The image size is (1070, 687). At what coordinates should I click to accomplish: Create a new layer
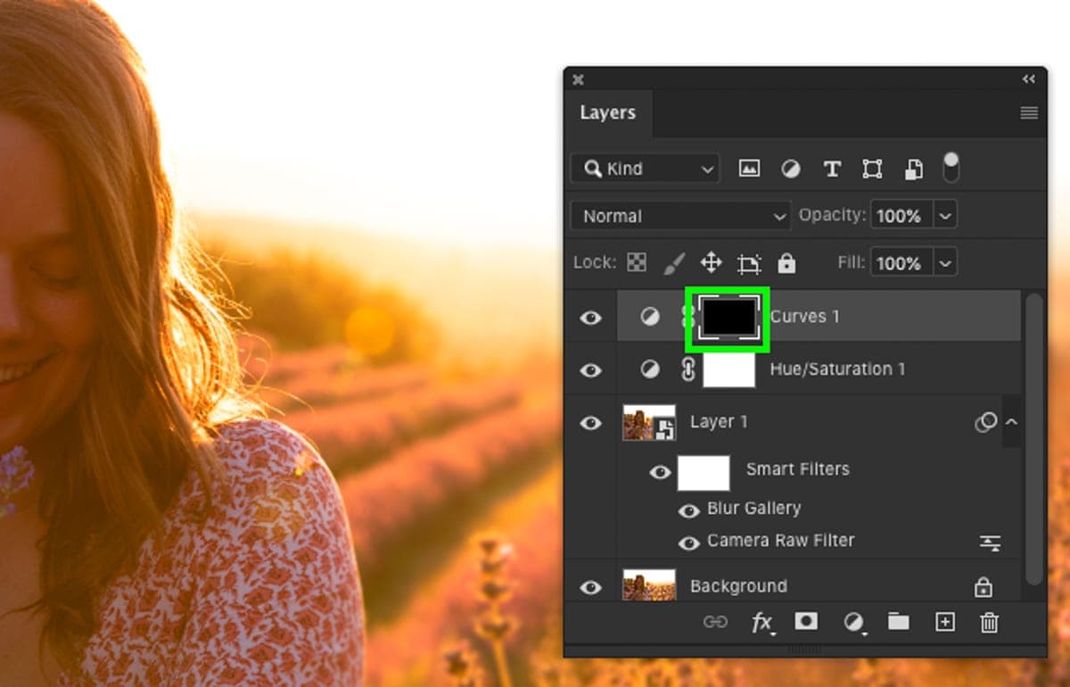[x=944, y=622]
